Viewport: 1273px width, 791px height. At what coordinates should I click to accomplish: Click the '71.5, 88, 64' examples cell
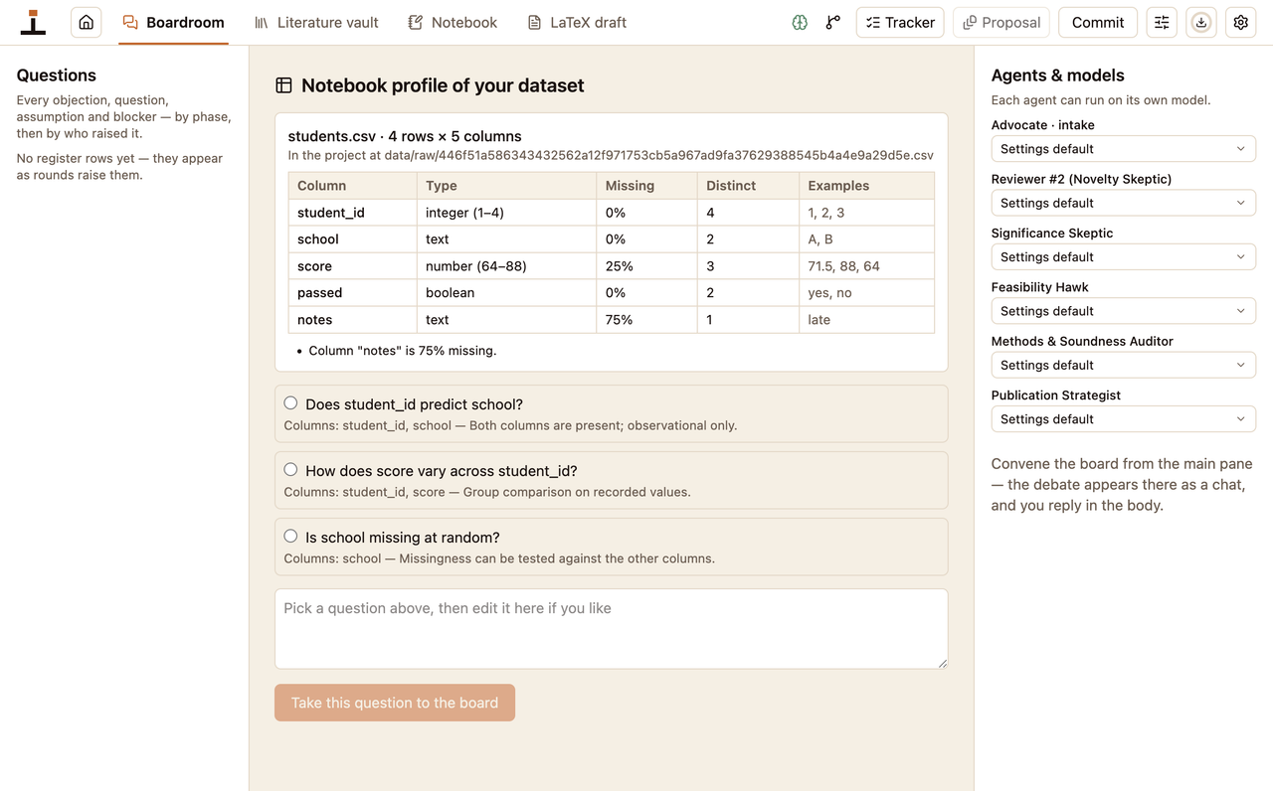(866, 266)
